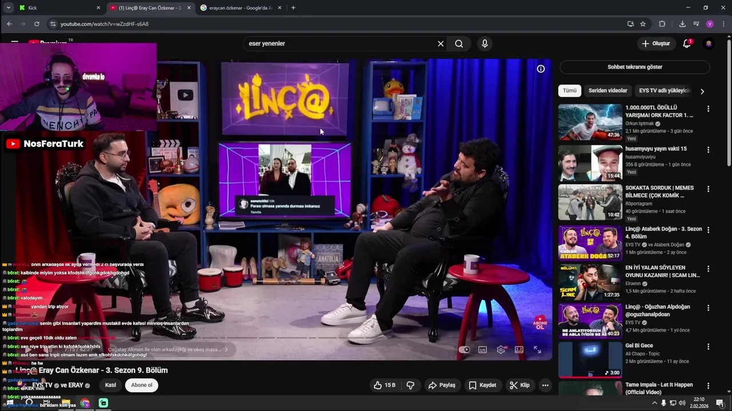This screenshot has width=732, height=411.
Task: Open the Chrome profile V avatar
Action: tap(710, 24)
